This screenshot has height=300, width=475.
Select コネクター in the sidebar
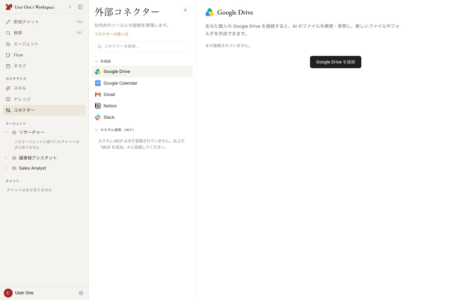click(x=44, y=110)
